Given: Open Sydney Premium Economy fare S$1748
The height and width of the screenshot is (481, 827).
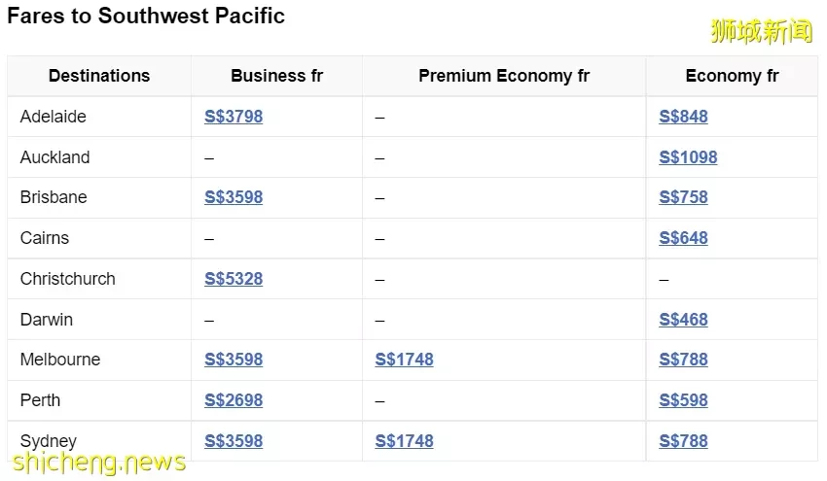Looking at the screenshot, I should [x=404, y=441].
